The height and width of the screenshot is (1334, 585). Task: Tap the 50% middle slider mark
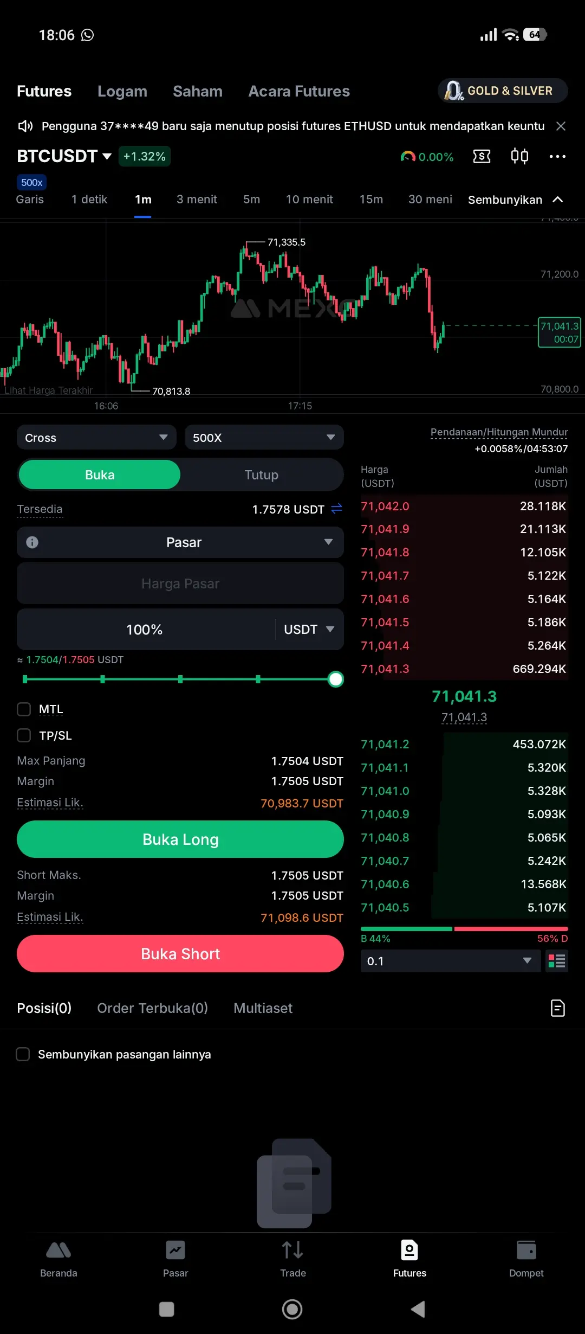tap(180, 679)
